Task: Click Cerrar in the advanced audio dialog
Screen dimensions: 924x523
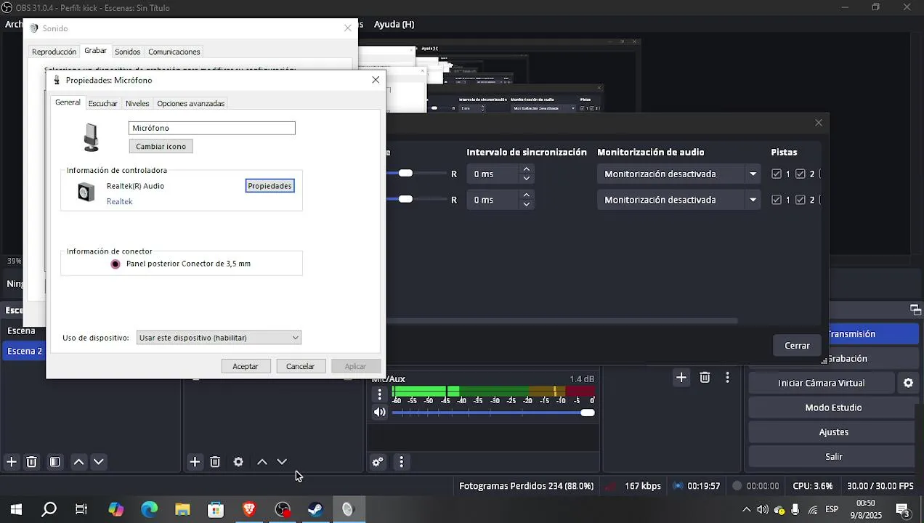Action: tap(797, 346)
